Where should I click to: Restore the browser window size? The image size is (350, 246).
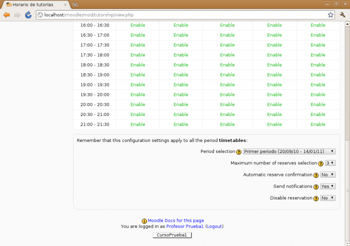coord(336,4)
